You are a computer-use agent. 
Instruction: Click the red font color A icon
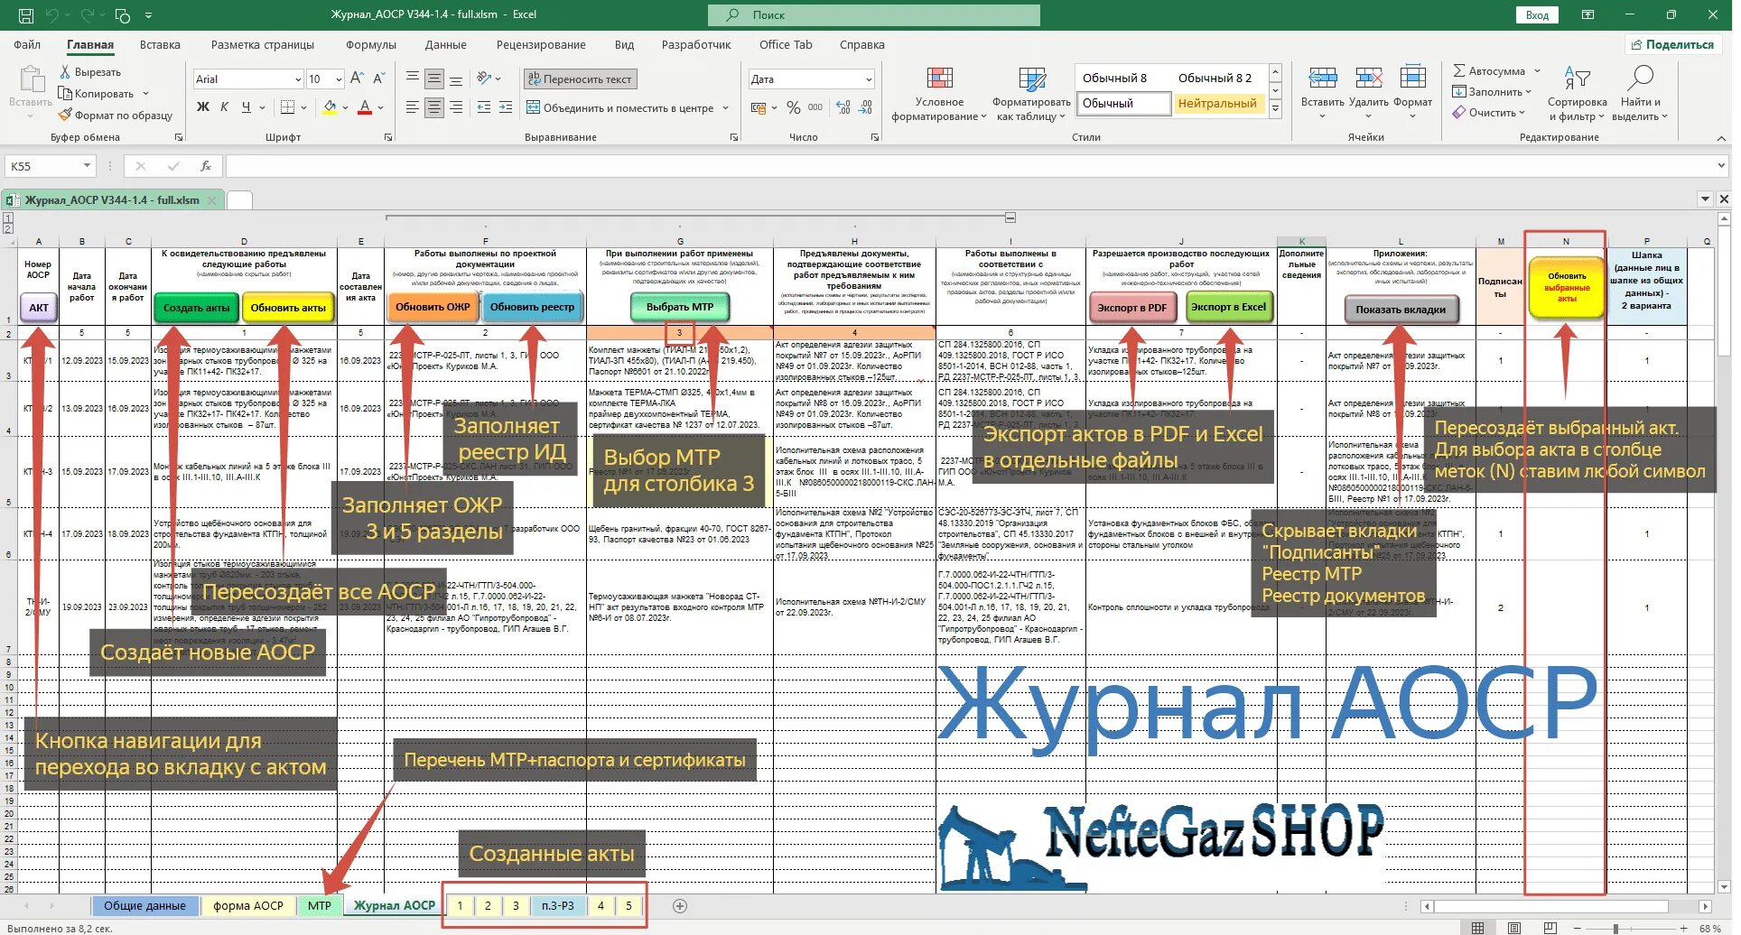[x=365, y=107]
